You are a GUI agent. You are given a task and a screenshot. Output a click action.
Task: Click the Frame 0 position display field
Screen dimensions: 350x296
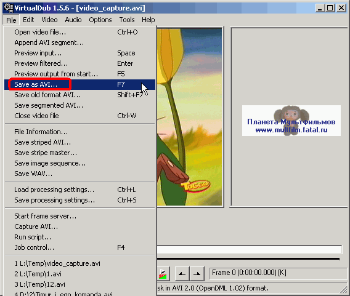(279, 273)
